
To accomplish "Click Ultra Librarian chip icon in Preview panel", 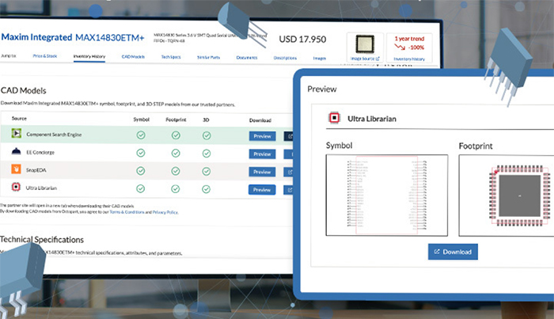I will click(x=336, y=120).
